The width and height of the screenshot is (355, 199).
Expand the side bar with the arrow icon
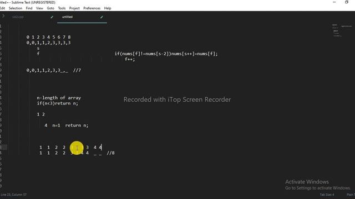3,16
